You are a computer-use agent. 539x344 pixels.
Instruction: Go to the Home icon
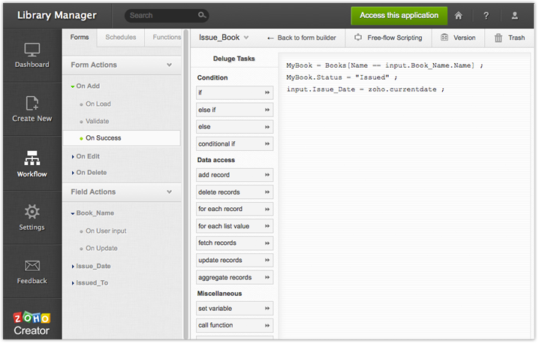[459, 15]
